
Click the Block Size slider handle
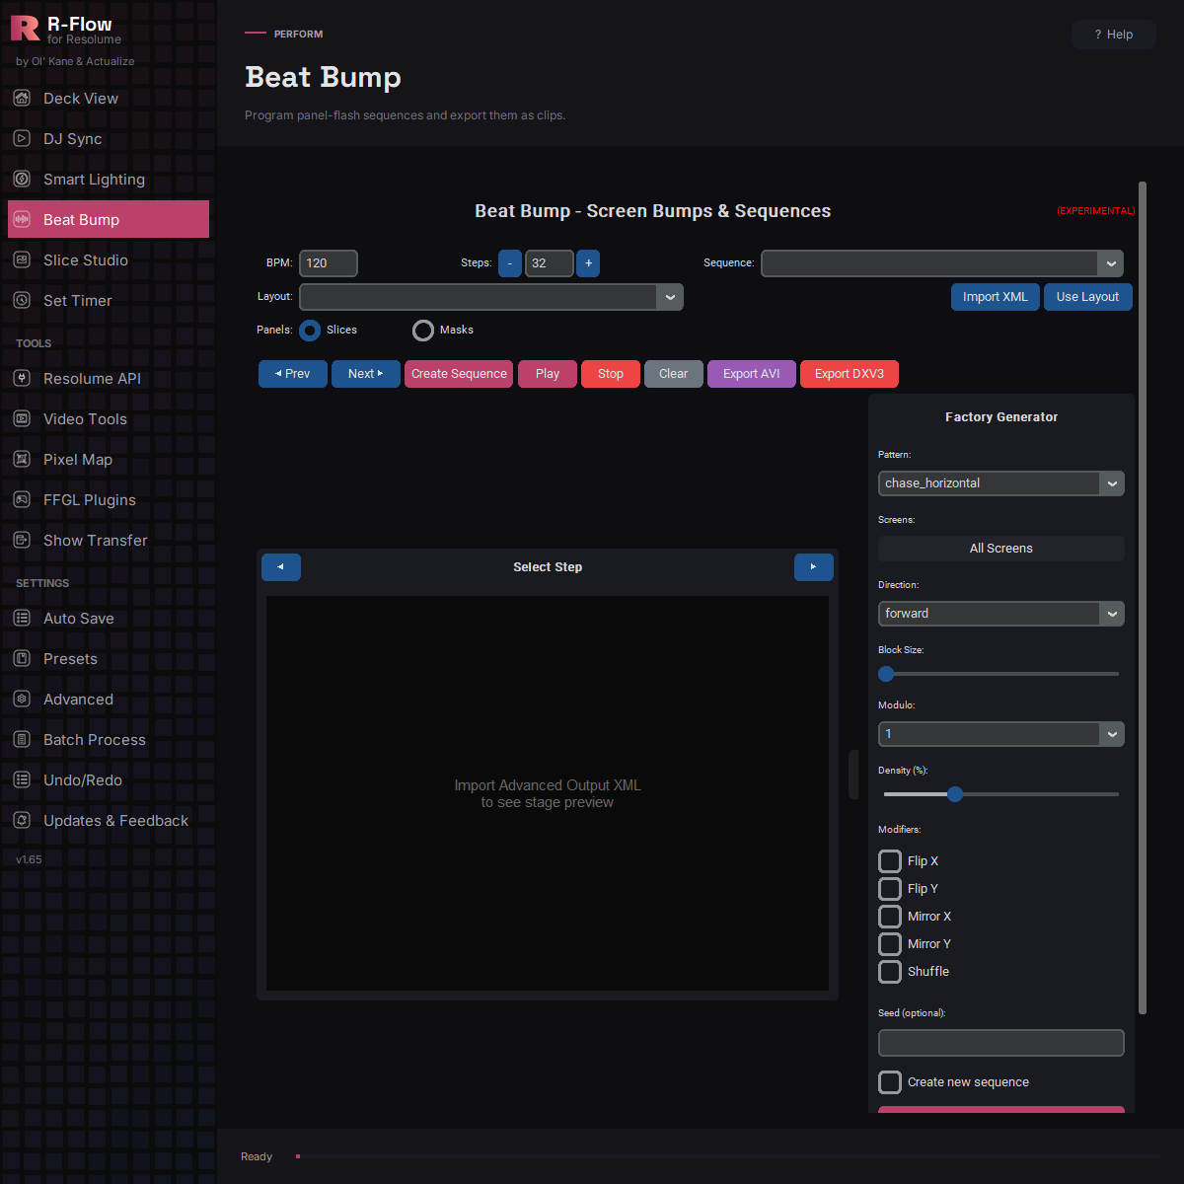(x=886, y=674)
